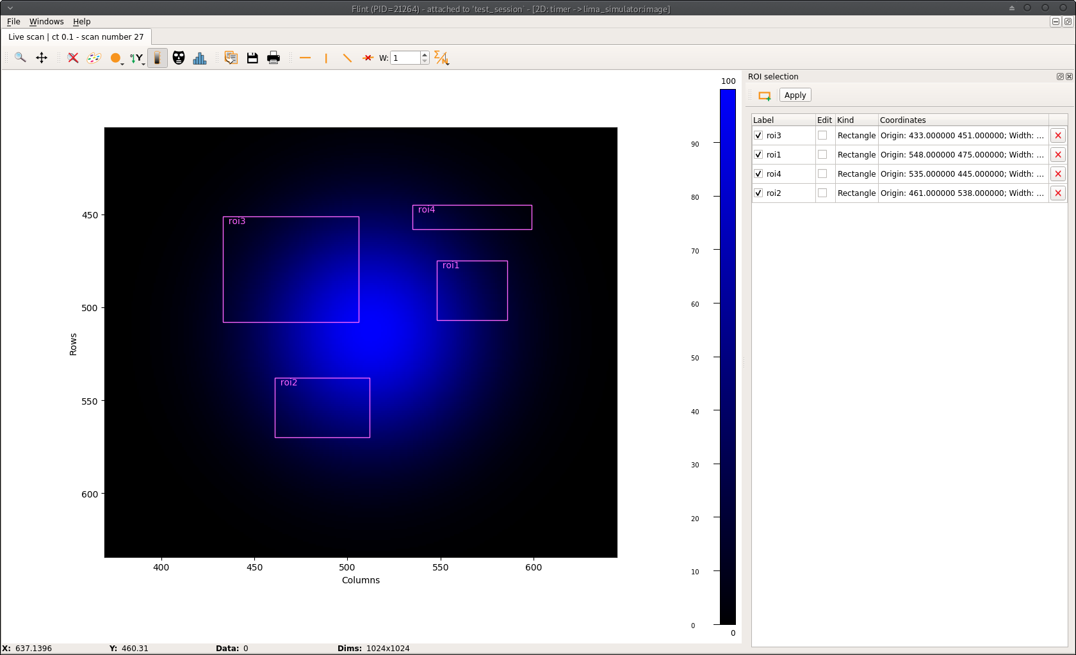Screen dimensions: 1076x655
Task: Open the Y axis orientation dropdown
Action: click(138, 58)
